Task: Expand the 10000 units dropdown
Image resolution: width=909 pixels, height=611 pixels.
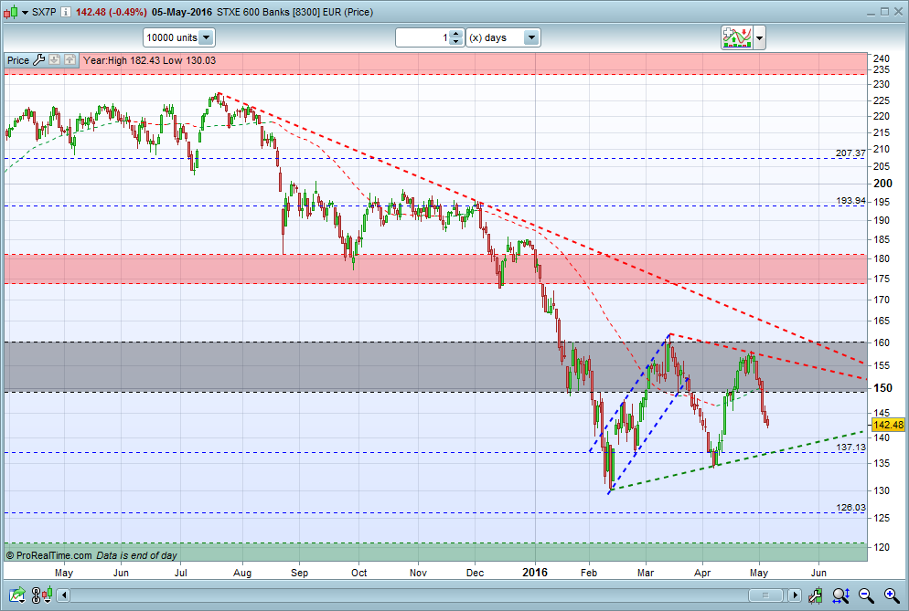Action: [207, 37]
